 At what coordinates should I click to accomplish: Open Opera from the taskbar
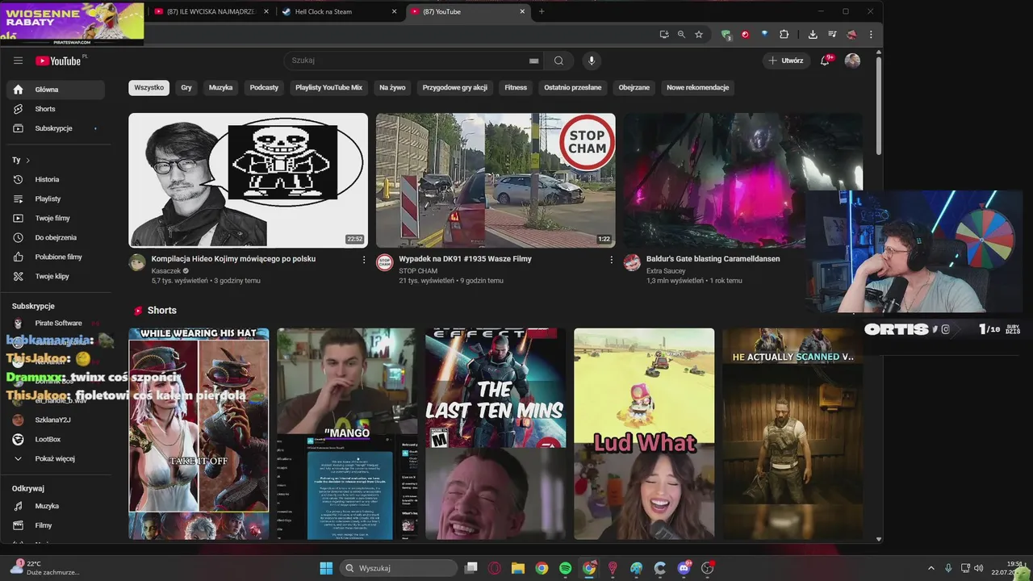click(x=494, y=568)
